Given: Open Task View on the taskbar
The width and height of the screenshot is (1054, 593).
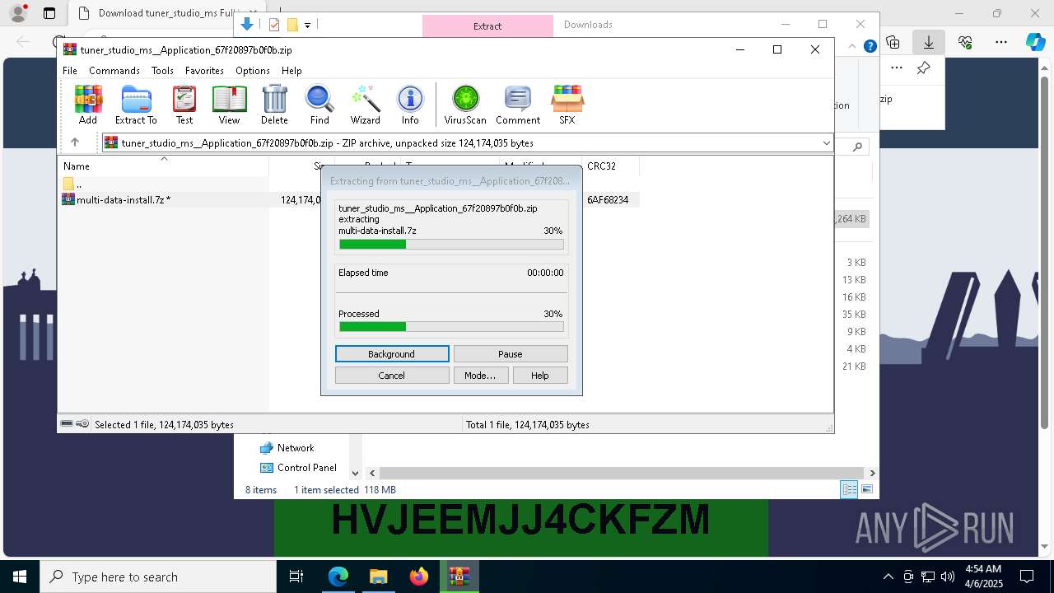Looking at the screenshot, I should (297, 577).
